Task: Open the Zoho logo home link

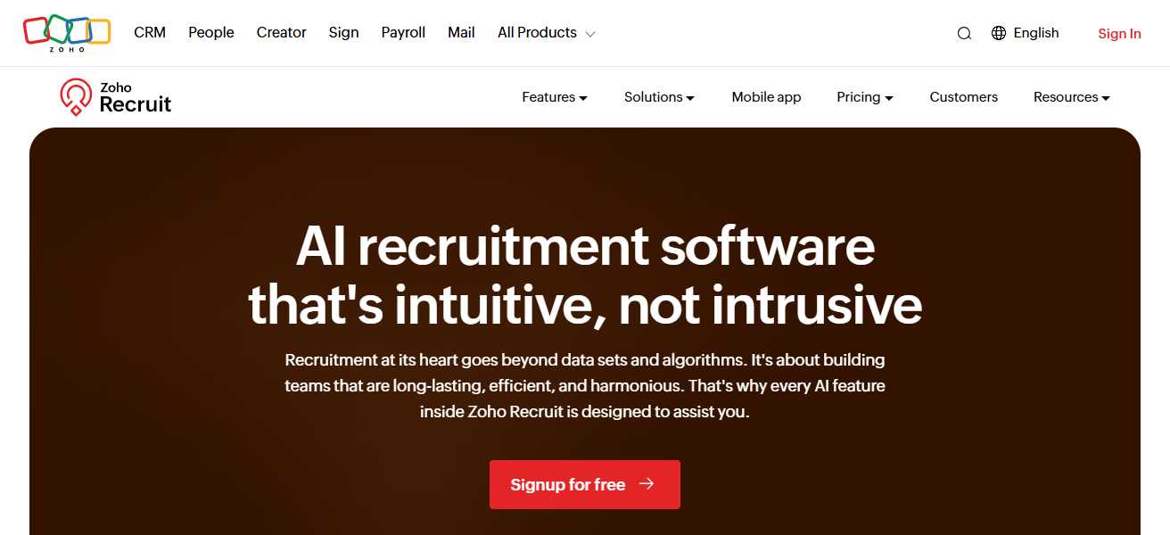Action: click(67, 33)
